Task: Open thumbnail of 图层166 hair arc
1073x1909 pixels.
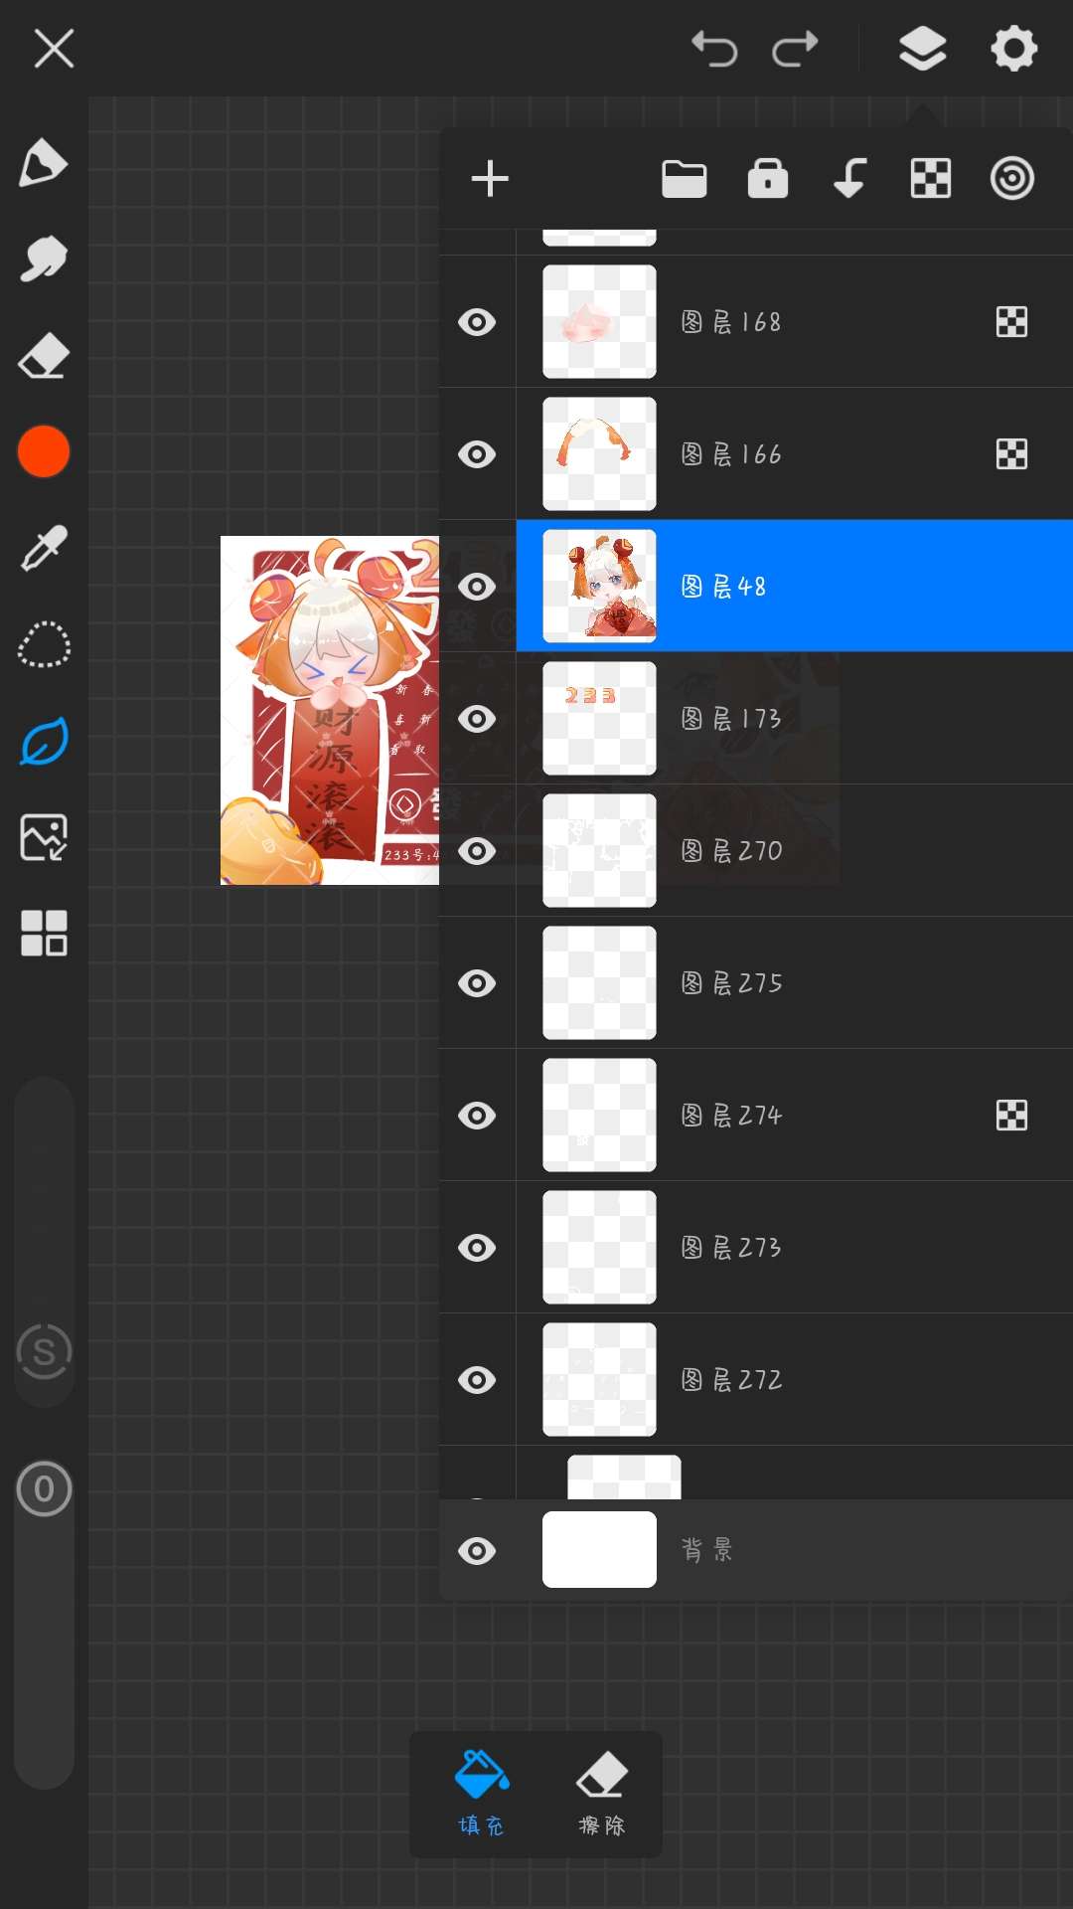Action: pyautogui.click(x=599, y=454)
